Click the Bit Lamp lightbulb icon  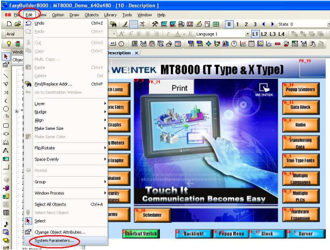pyautogui.click(x=9, y=44)
